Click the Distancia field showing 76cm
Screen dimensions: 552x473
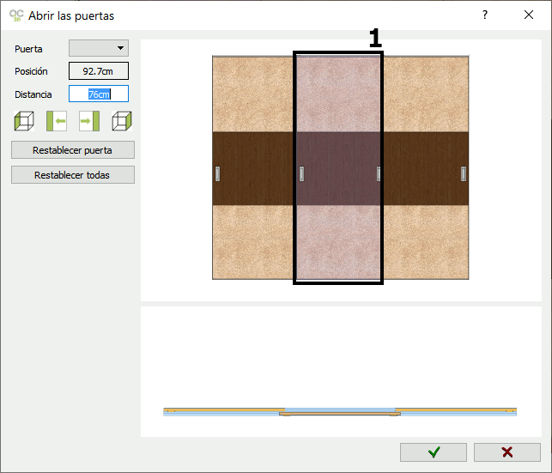[99, 94]
